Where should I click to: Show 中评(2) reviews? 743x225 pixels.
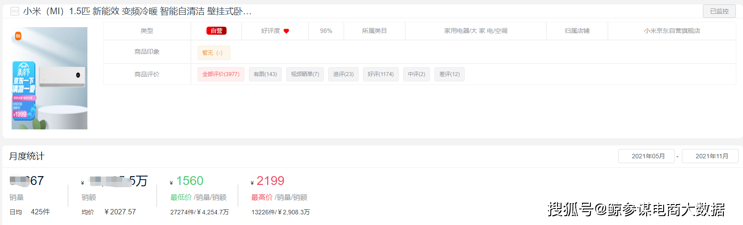[x=417, y=74]
